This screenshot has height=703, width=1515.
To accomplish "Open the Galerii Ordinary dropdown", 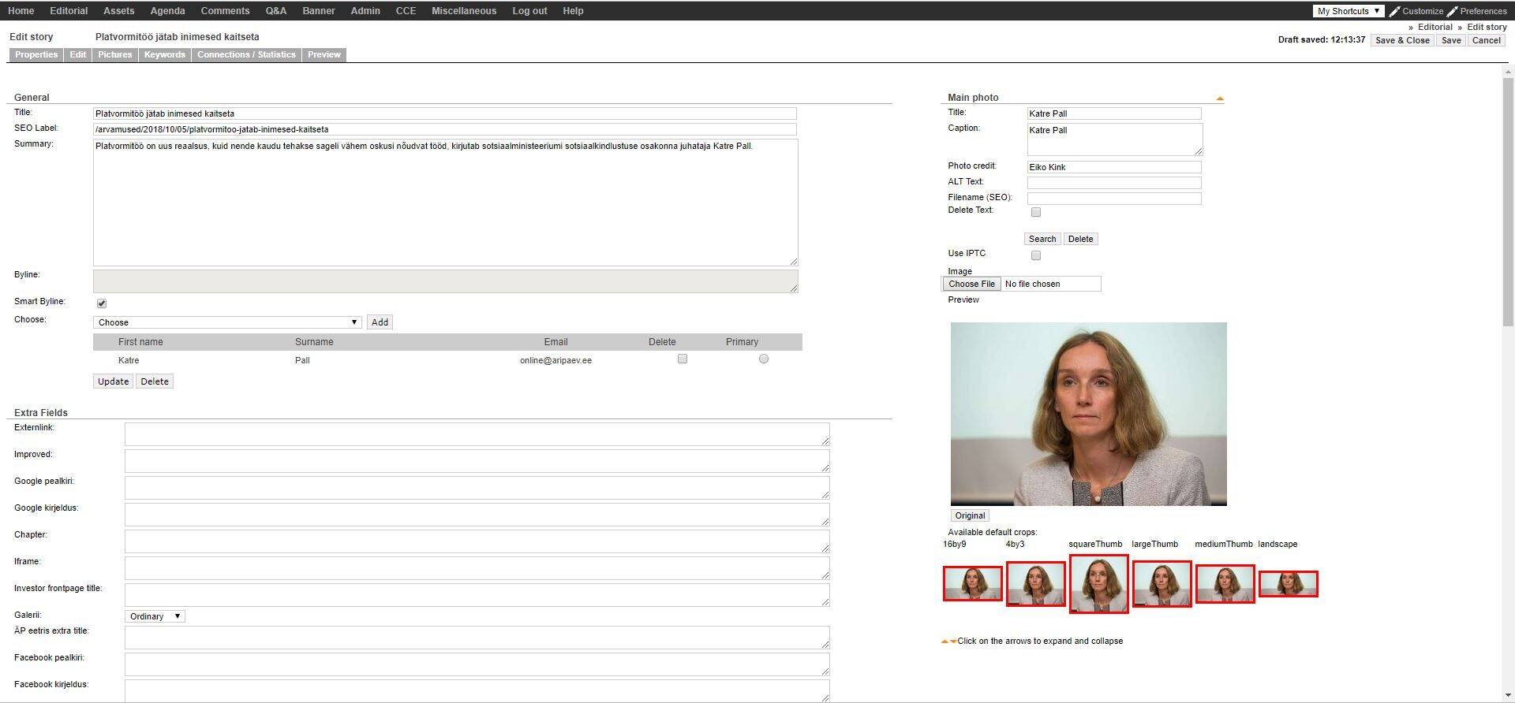I will coord(155,616).
